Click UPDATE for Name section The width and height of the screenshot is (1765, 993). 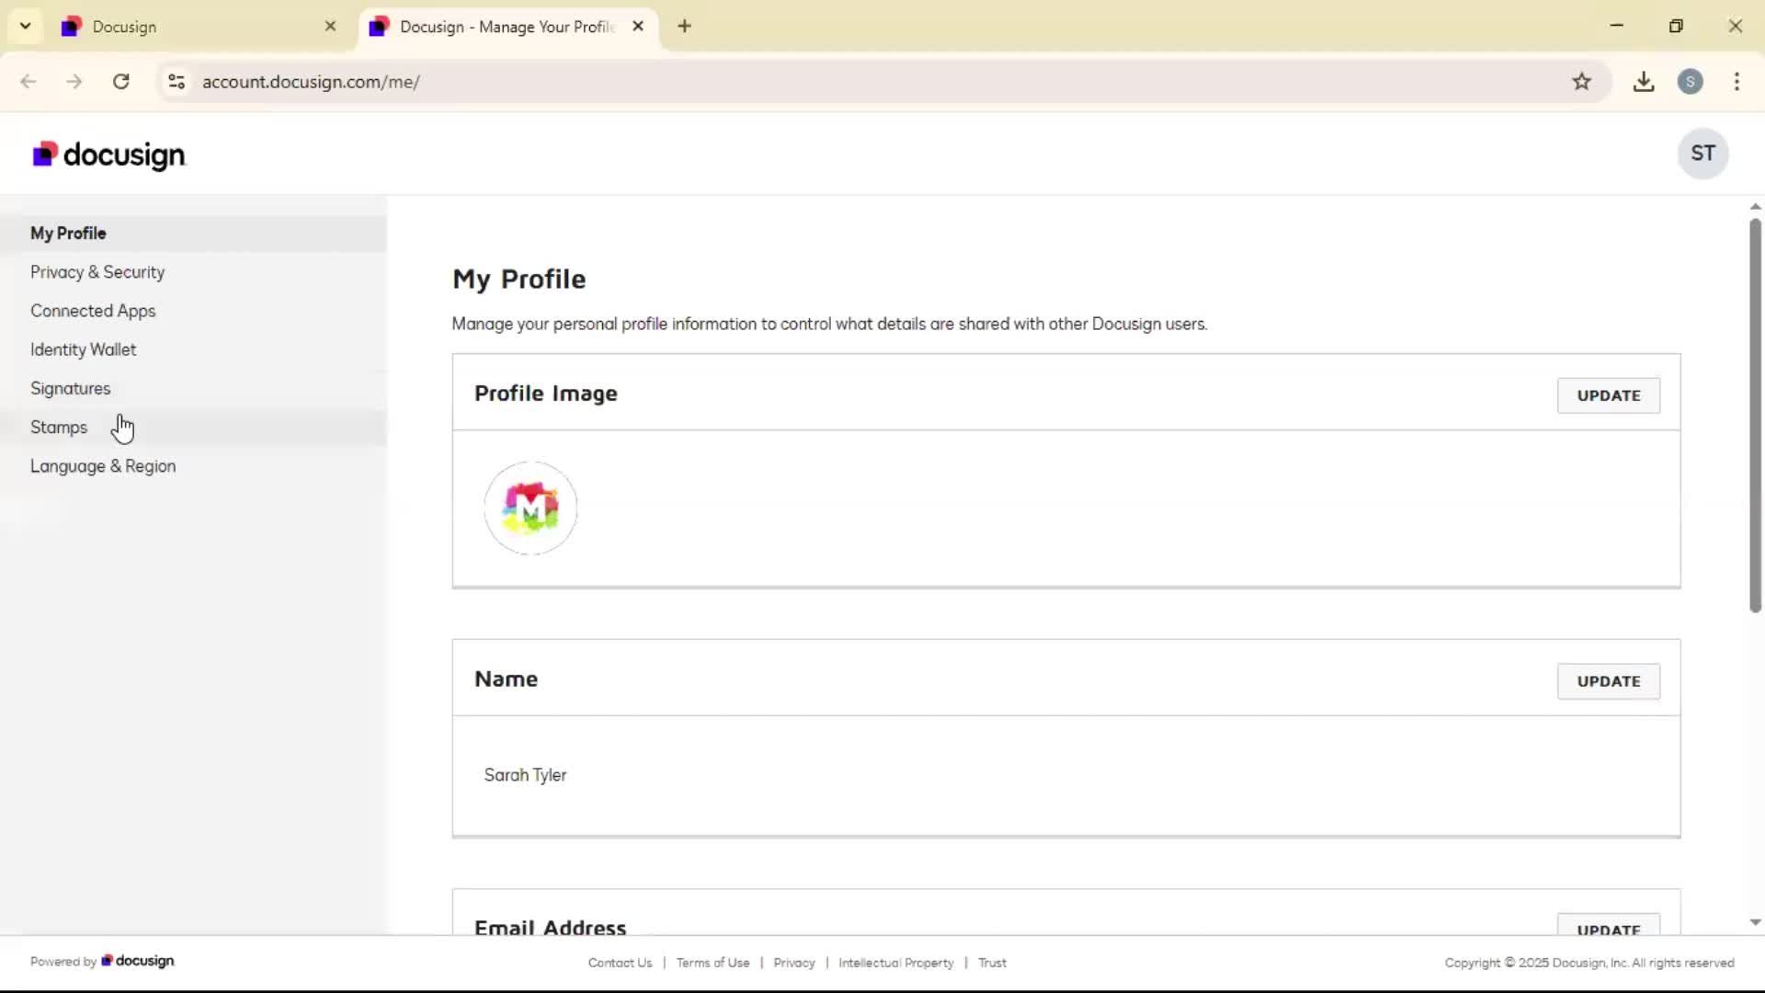coord(1608,681)
